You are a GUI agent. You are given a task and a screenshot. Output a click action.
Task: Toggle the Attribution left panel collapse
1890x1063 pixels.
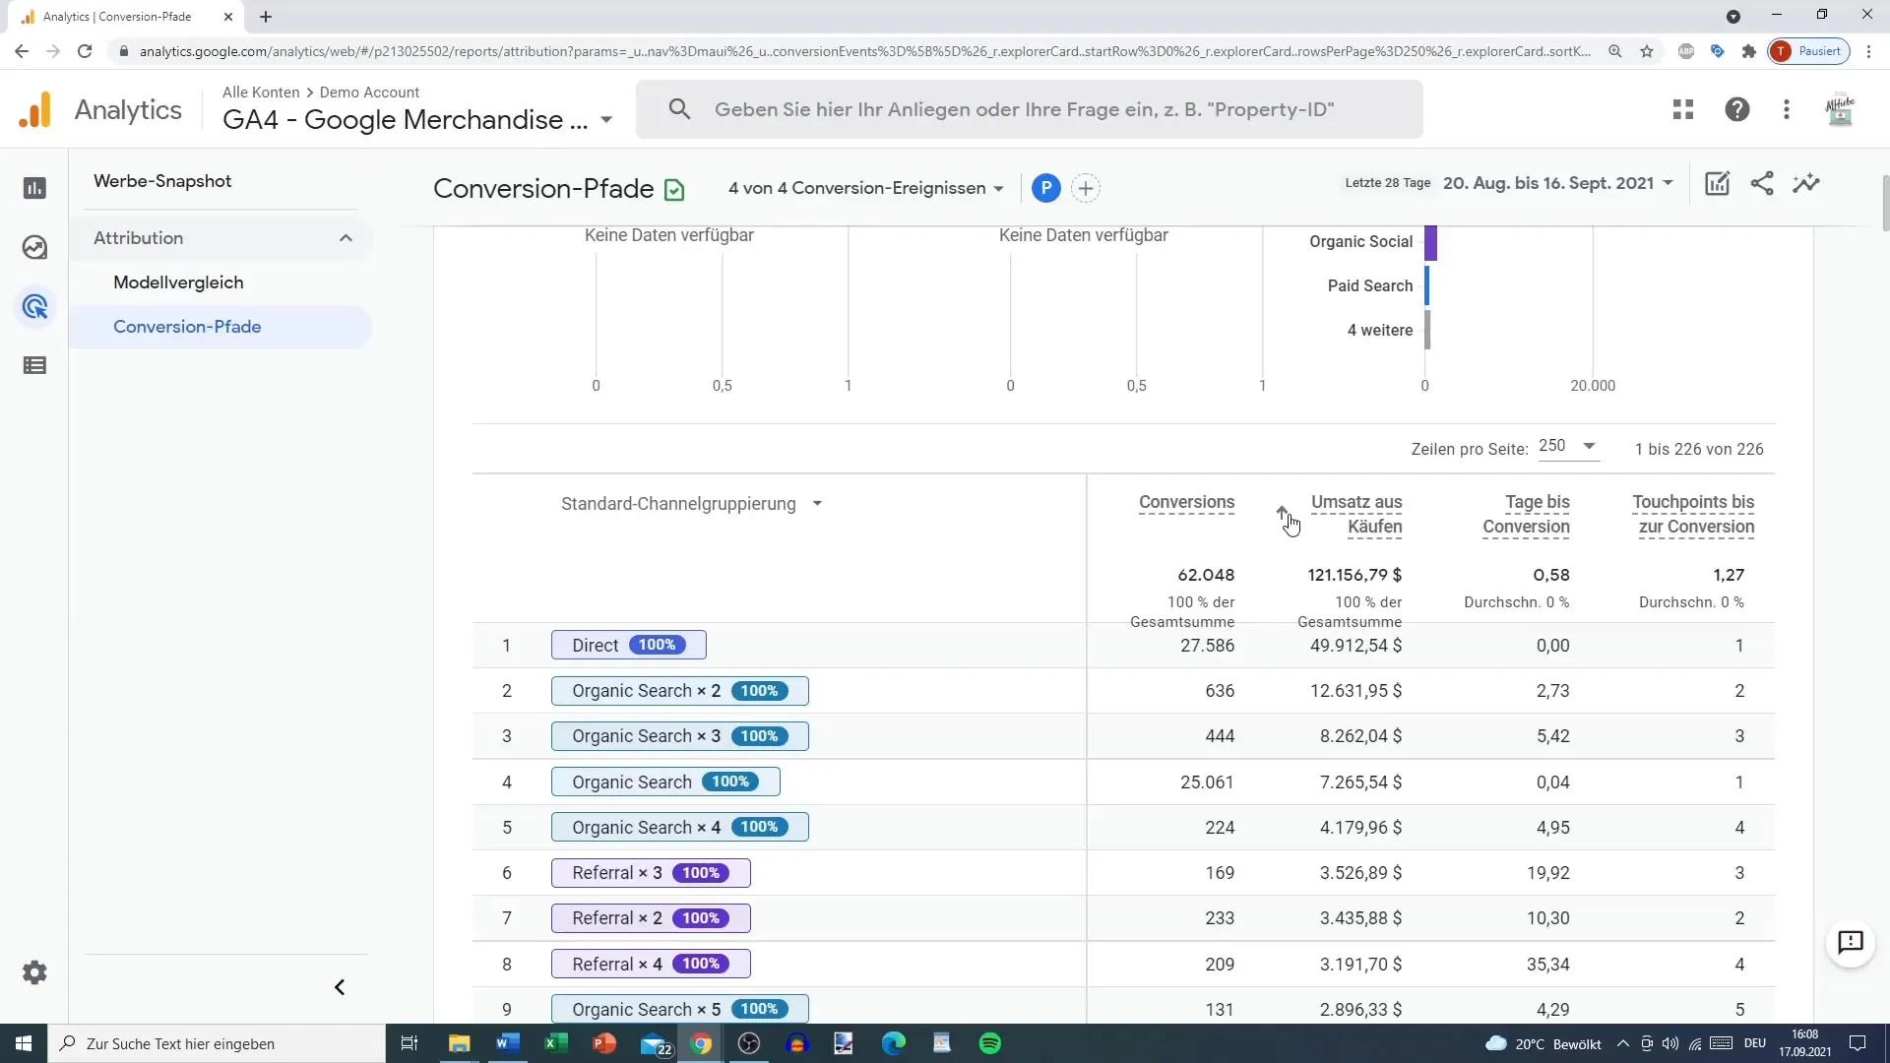(346, 237)
